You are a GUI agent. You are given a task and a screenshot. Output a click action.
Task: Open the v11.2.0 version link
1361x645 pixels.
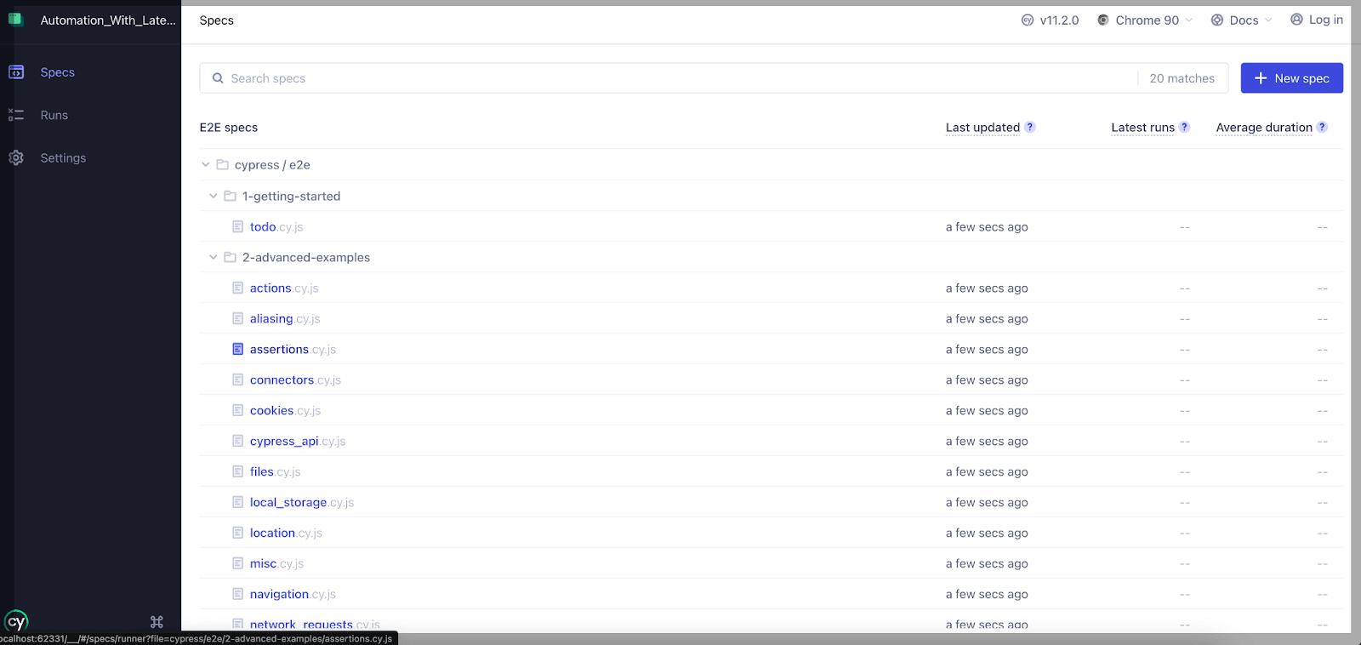1059,20
